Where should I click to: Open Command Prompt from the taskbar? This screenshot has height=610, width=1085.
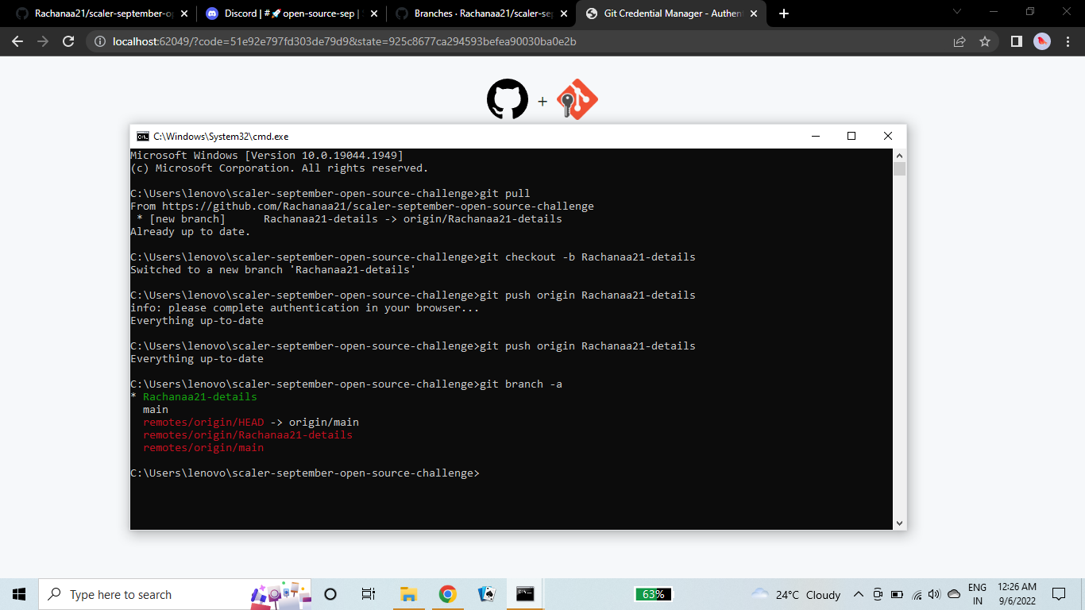[525, 594]
